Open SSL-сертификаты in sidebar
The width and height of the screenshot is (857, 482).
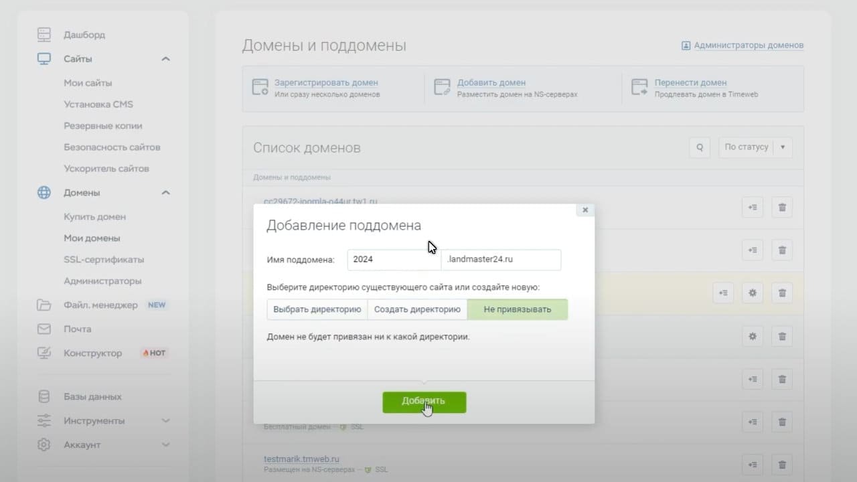pyautogui.click(x=104, y=260)
